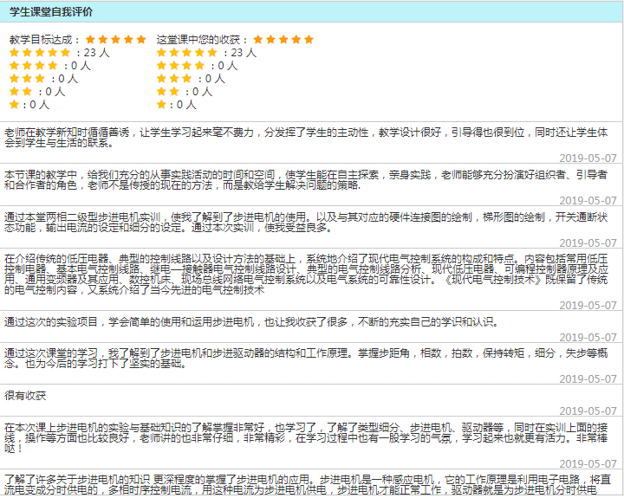The width and height of the screenshot is (624, 498).
Task: Click the comment starting with 通过这次的实验项目
Action: click(x=251, y=322)
